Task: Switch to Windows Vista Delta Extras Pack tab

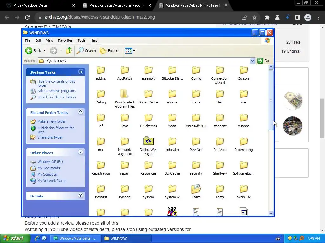Action: [117, 5]
